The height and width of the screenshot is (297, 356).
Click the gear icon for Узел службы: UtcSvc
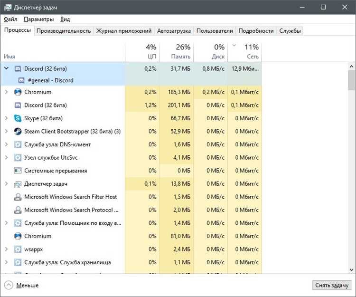18,157
